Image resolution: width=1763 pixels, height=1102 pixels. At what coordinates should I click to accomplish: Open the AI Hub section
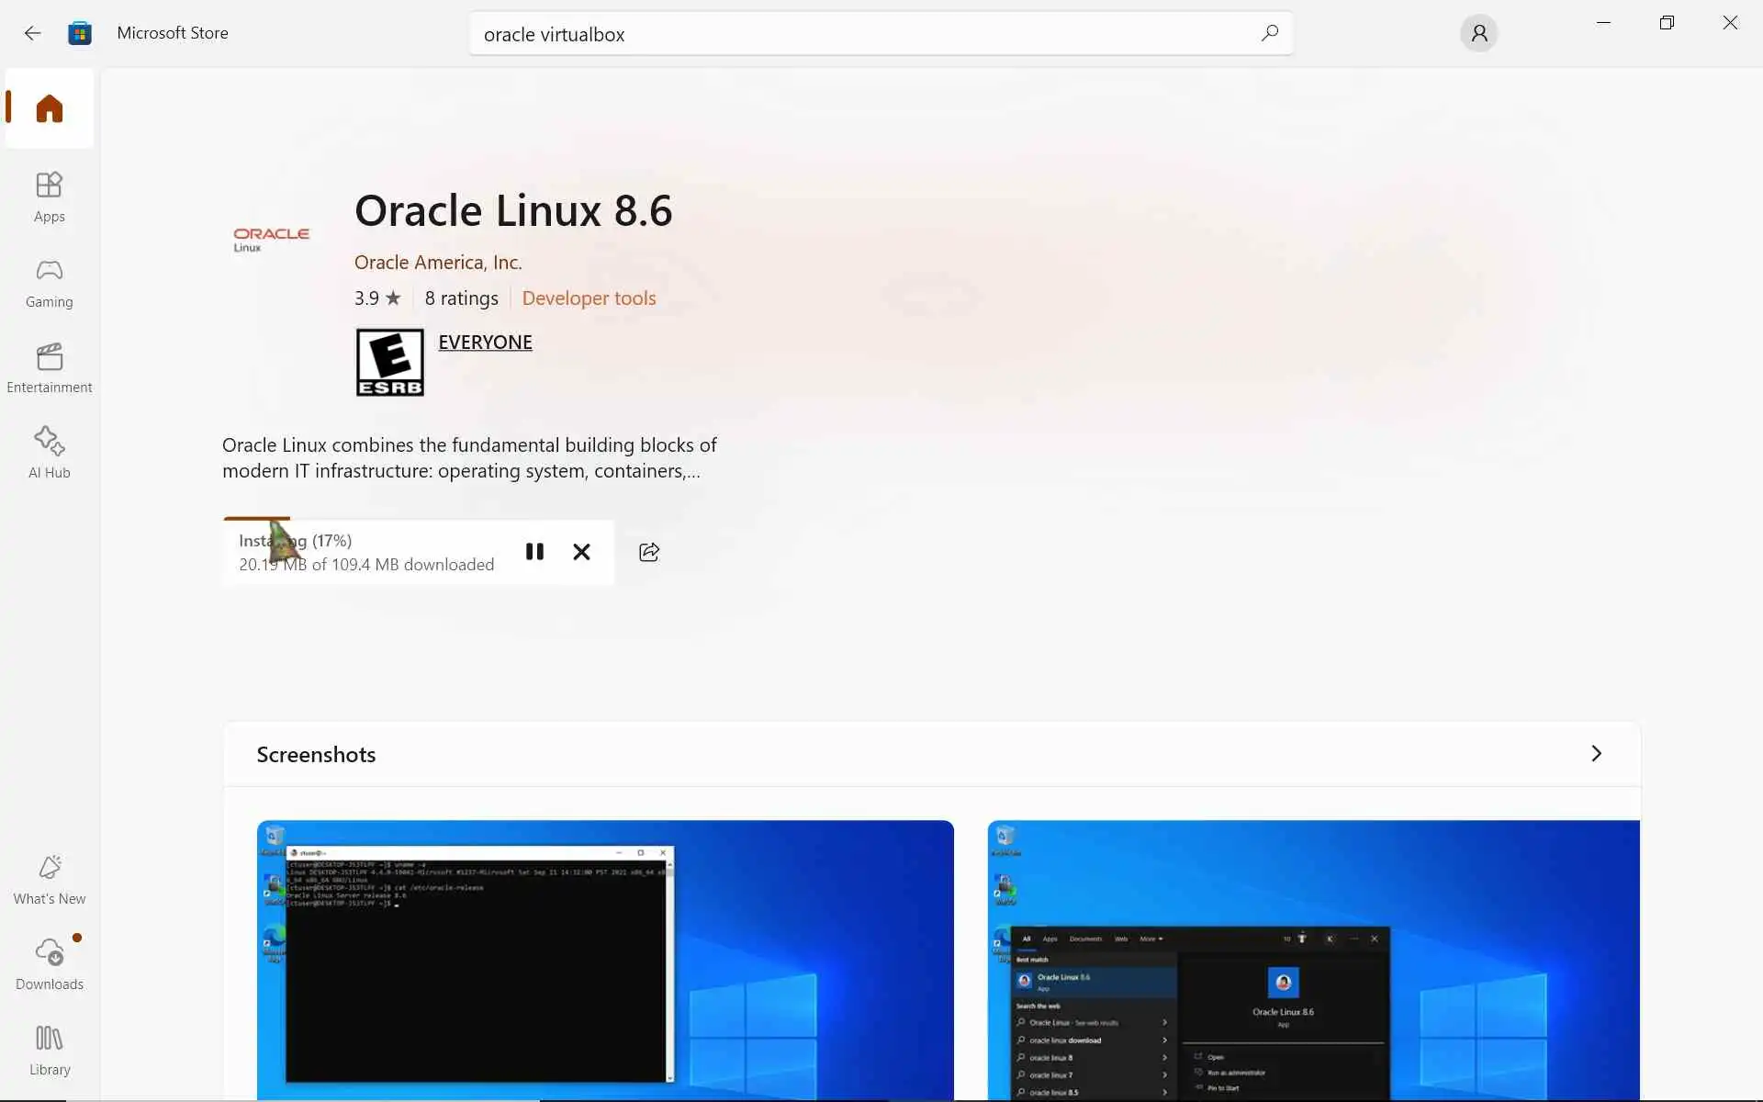coord(50,453)
